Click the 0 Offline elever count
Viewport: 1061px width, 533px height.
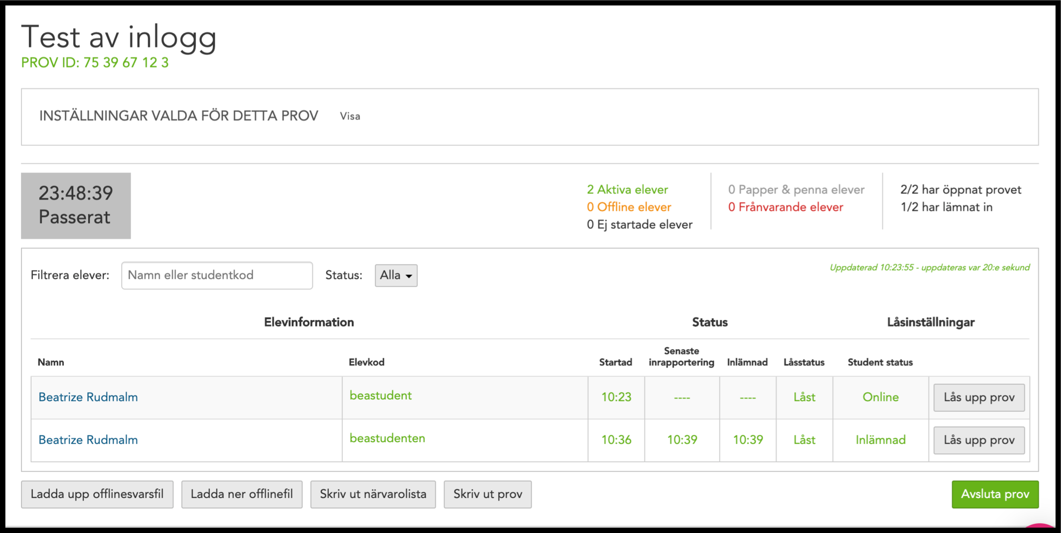[629, 207]
